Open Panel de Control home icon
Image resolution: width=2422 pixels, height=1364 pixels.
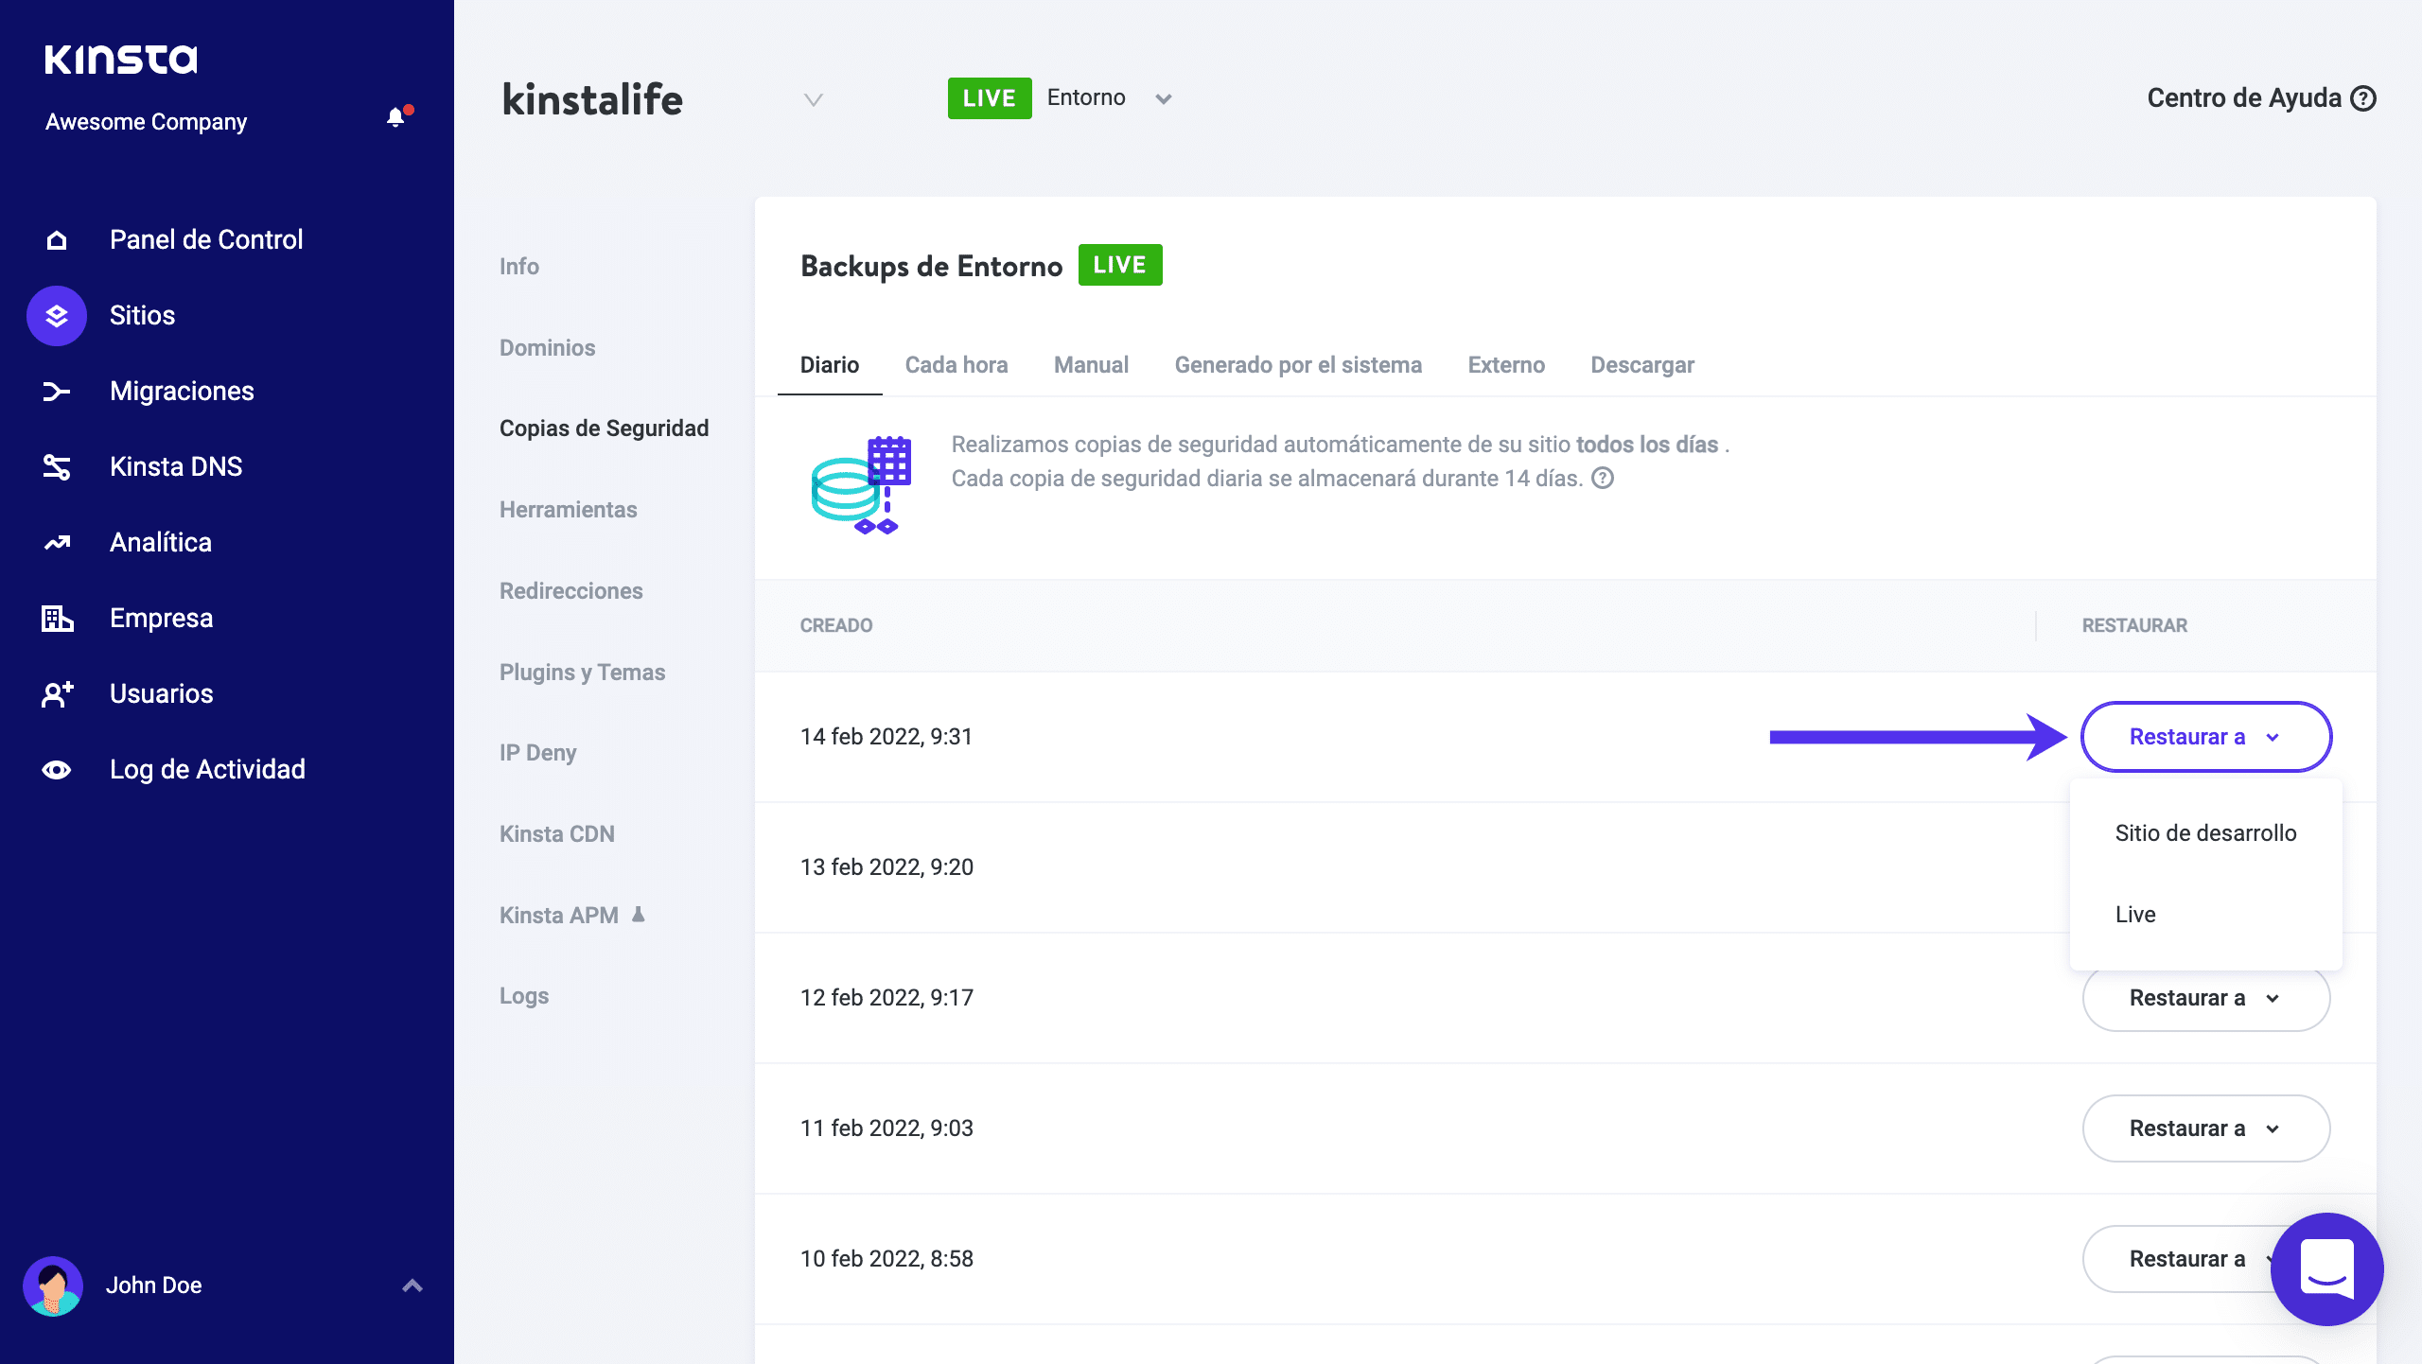pyautogui.click(x=57, y=240)
